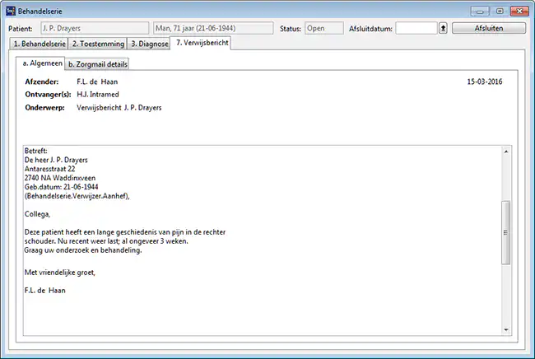Click the line Geb.datum: 21-06-1944
The width and height of the screenshot is (535, 359).
(62, 187)
